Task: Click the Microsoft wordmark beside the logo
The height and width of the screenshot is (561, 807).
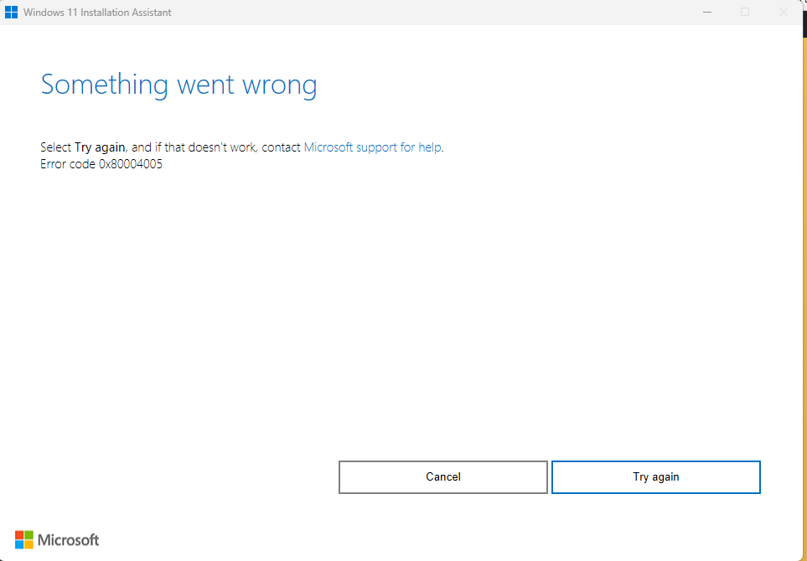Action: point(69,540)
